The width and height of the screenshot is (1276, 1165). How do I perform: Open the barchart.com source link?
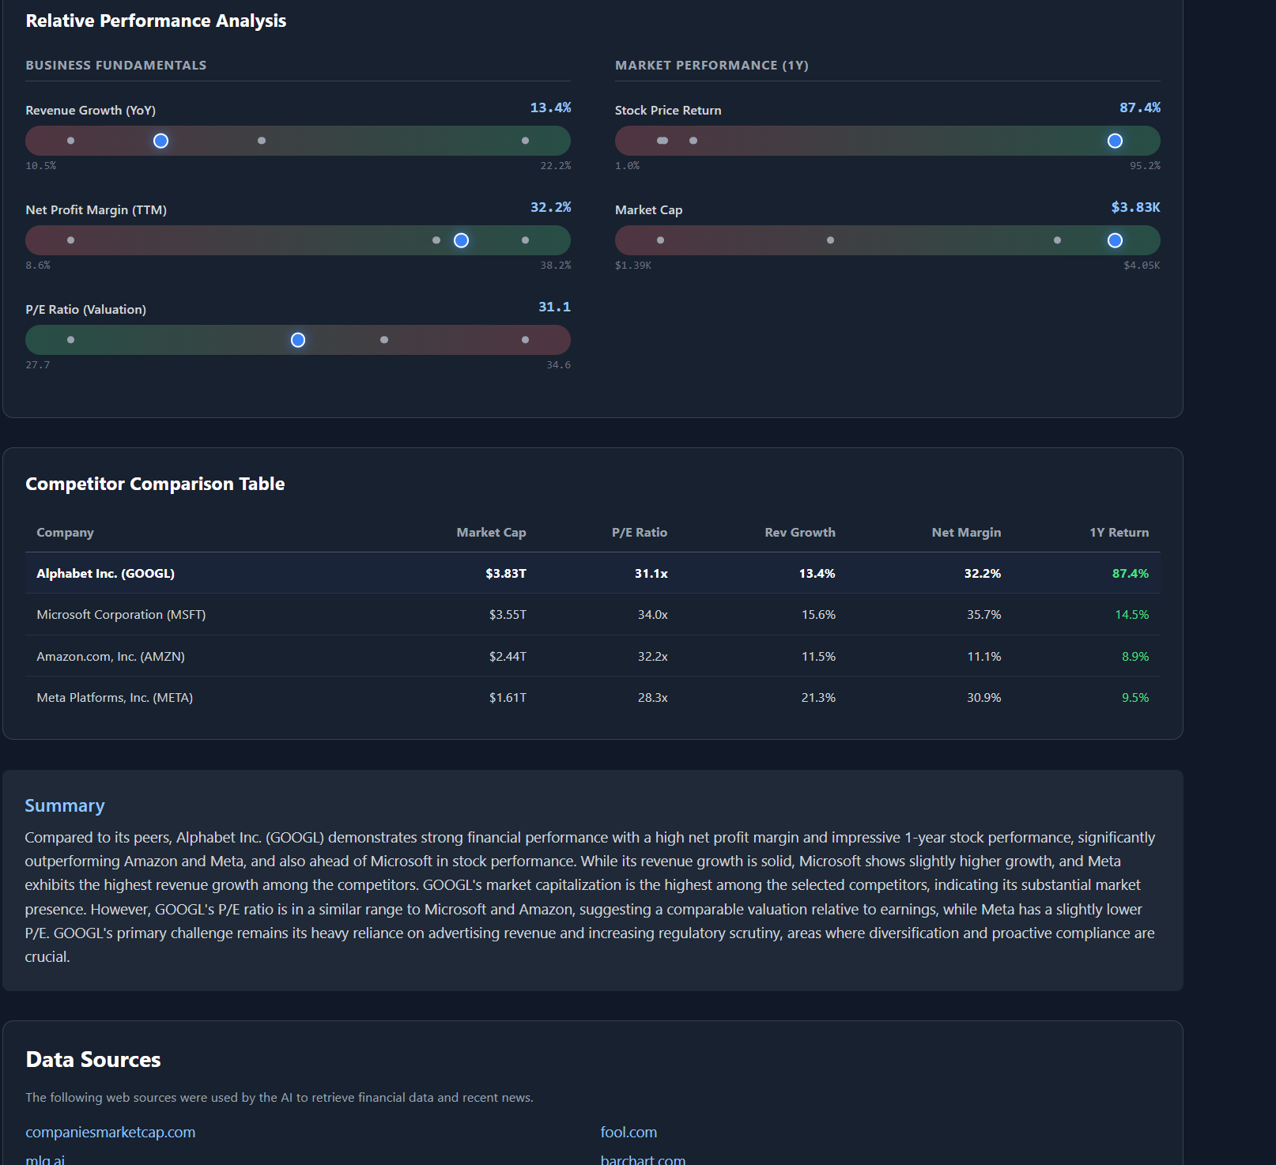pyautogui.click(x=644, y=1159)
